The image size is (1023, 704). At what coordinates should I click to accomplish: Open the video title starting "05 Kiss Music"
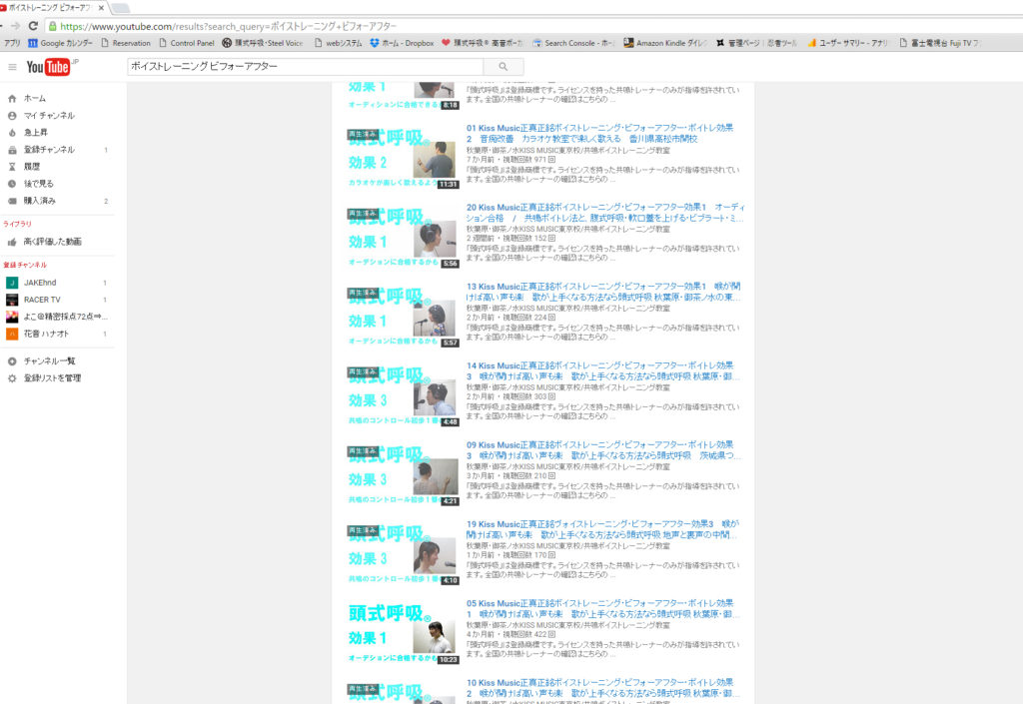pos(602,608)
